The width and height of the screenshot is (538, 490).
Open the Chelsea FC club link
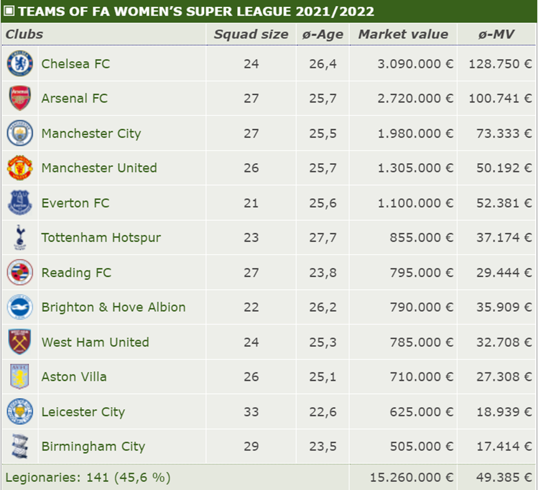coord(75,64)
